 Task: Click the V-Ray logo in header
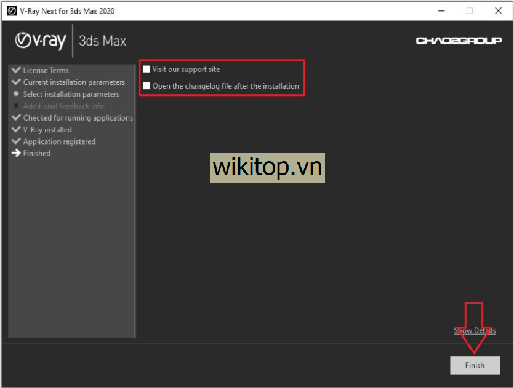41,41
